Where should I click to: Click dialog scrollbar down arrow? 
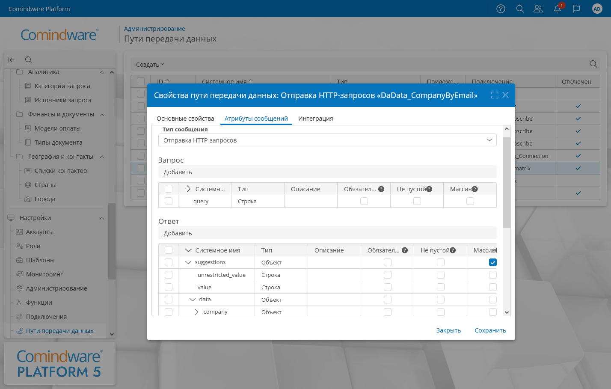(507, 312)
